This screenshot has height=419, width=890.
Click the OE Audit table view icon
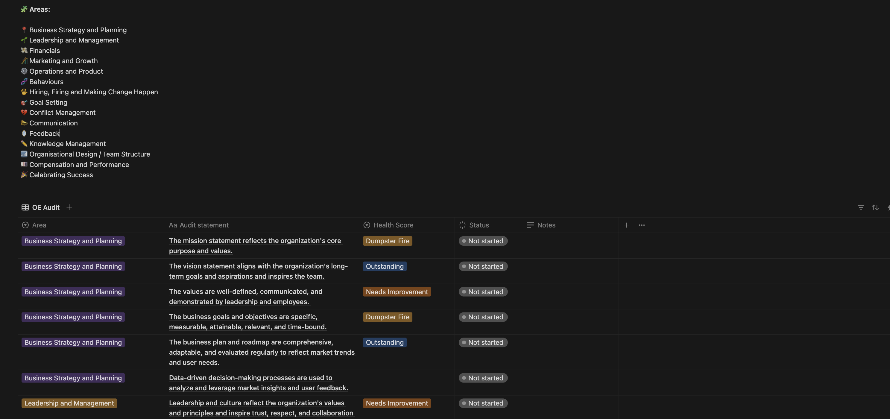(25, 207)
